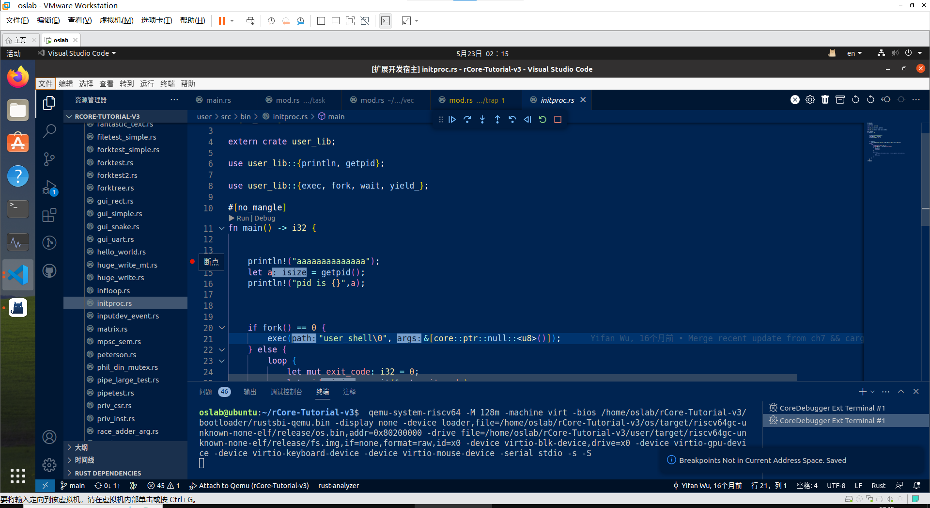This screenshot has width=930, height=508.
Task: Fold the loop block at line 23
Action: point(222,361)
